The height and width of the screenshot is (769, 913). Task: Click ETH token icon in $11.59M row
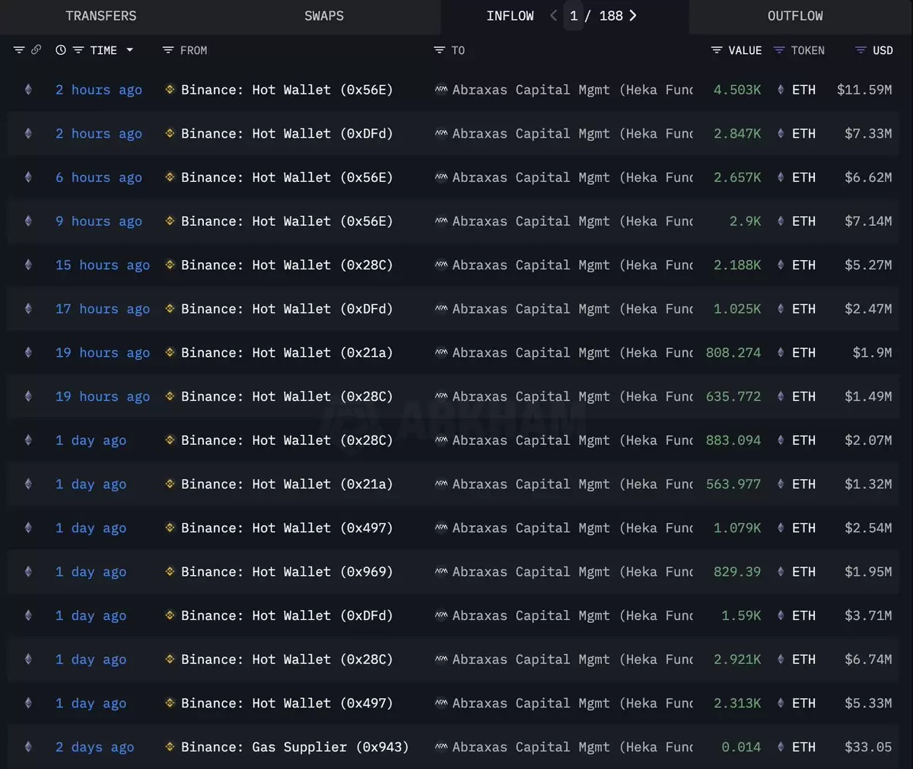[x=781, y=90]
